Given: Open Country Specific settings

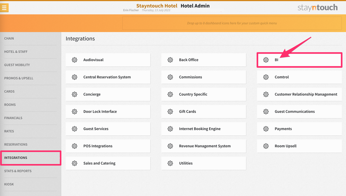Looking at the screenshot, I should click(203, 94).
